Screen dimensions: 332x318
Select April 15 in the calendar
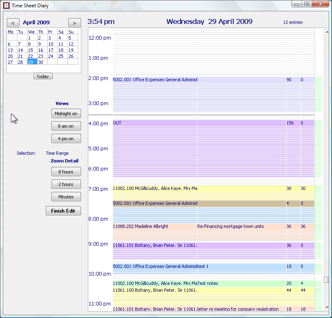pyautogui.click(x=31, y=50)
